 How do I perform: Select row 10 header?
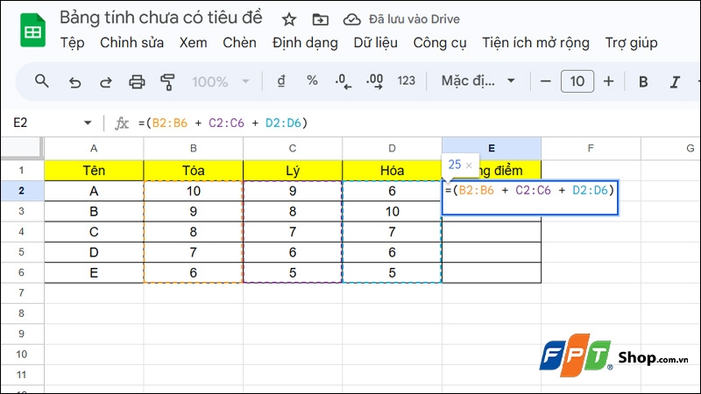coord(21,355)
